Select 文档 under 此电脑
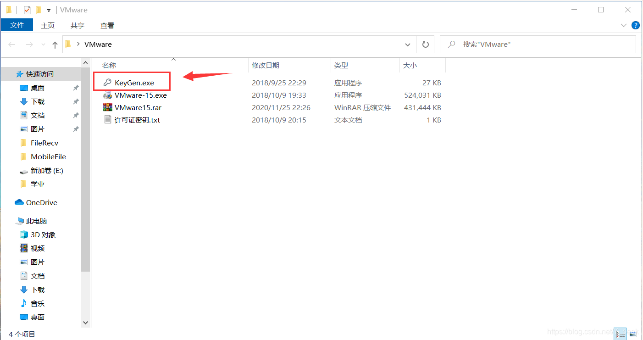Image resolution: width=643 pixels, height=340 pixels. [38, 276]
